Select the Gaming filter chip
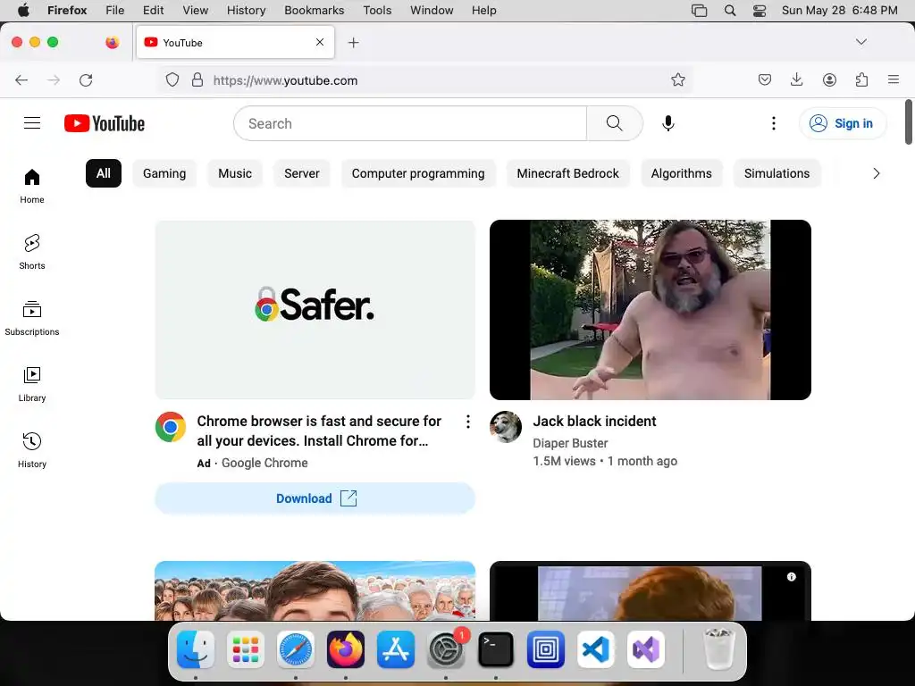 click(164, 173)
